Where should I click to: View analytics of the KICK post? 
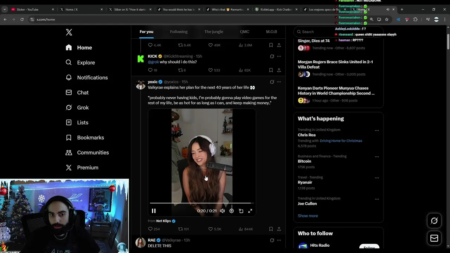coord(244,70)
